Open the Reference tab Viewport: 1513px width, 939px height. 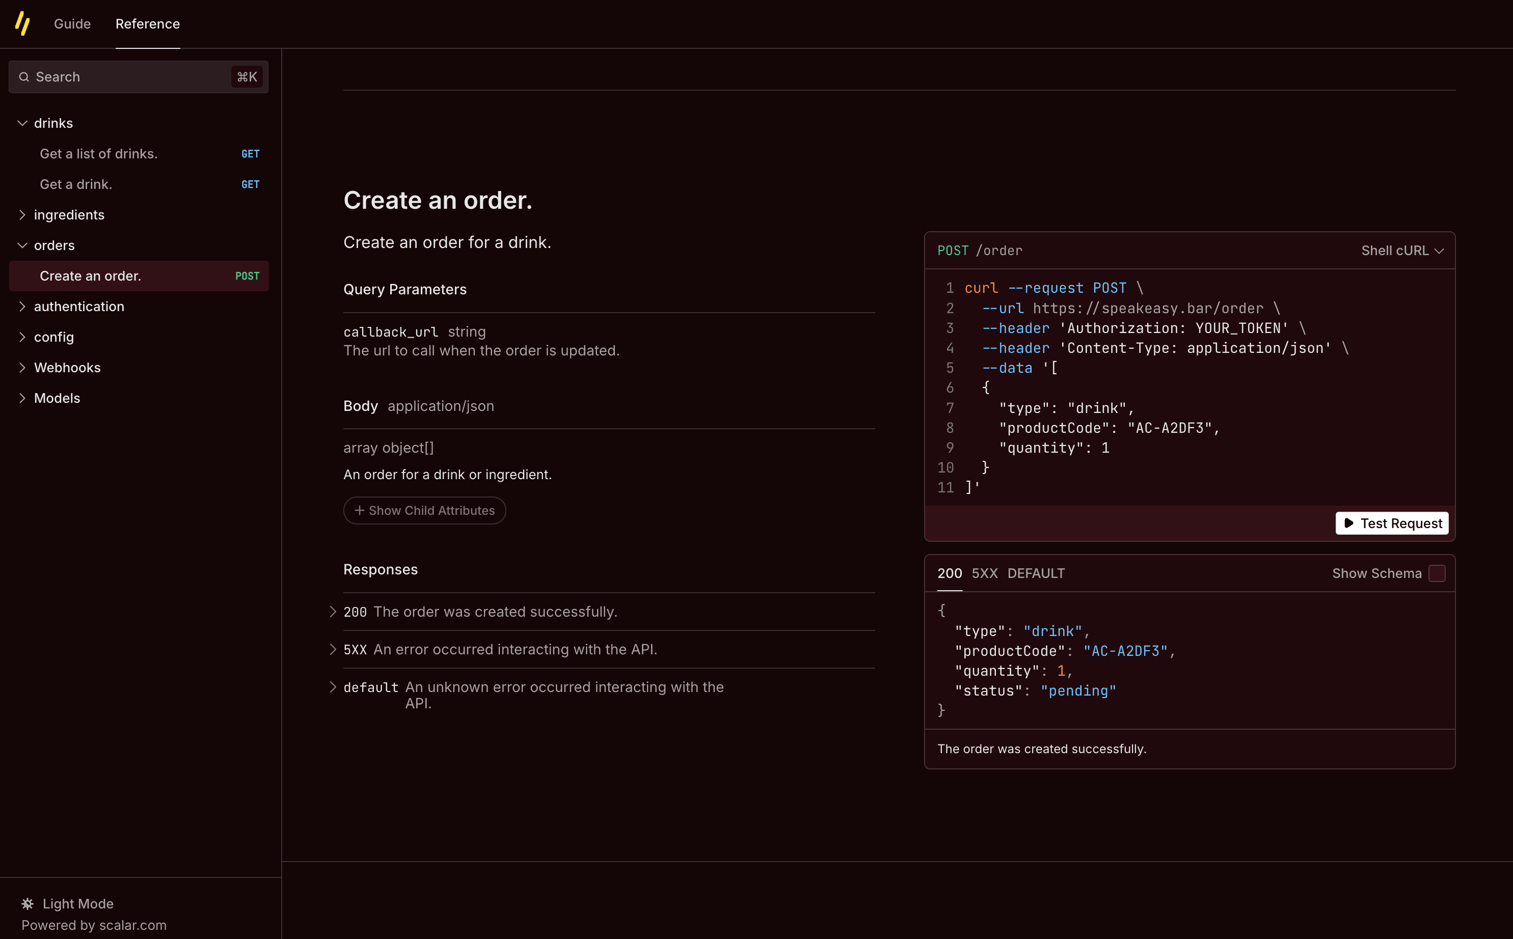pos(148,23)
